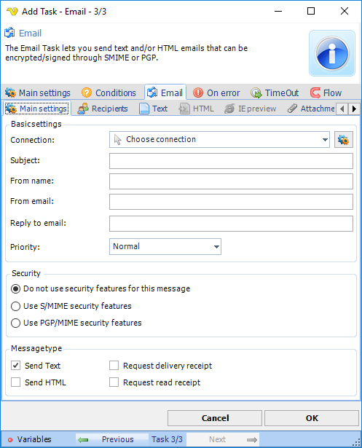Enable Request read receipt

point(114,382)
